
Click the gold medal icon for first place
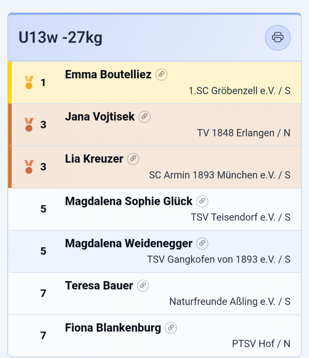[x=29, y=83]
